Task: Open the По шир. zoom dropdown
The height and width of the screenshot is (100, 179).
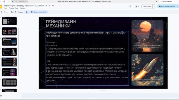Action: 21,12
